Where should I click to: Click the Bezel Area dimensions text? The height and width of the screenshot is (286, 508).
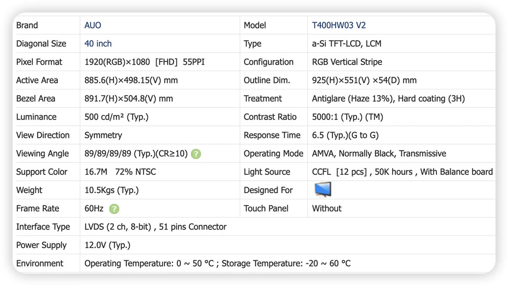point(129,98)
